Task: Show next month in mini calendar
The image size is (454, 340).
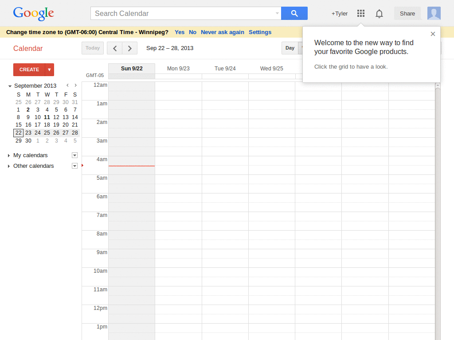Action: (75, 85)
